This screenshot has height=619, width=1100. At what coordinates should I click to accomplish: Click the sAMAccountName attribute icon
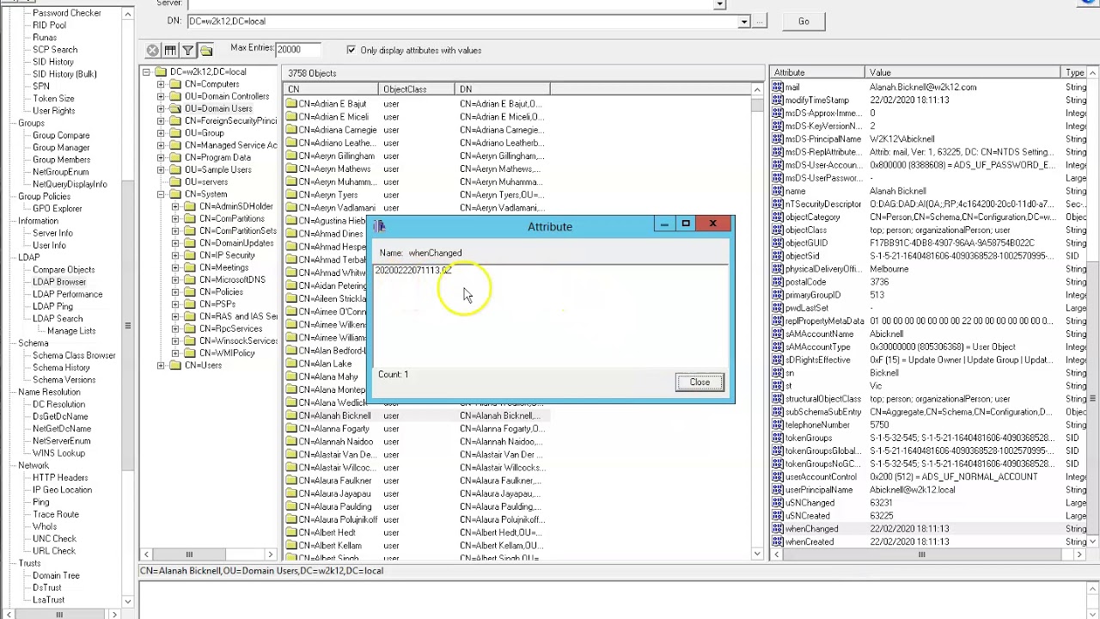(x=778, y=334)
